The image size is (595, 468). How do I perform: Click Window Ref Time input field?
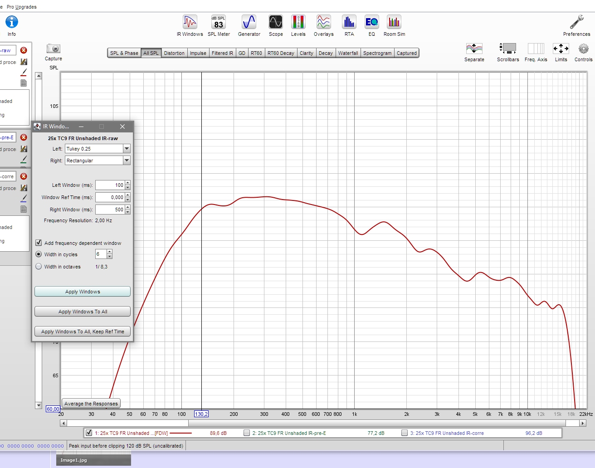[x=110, y=197]
